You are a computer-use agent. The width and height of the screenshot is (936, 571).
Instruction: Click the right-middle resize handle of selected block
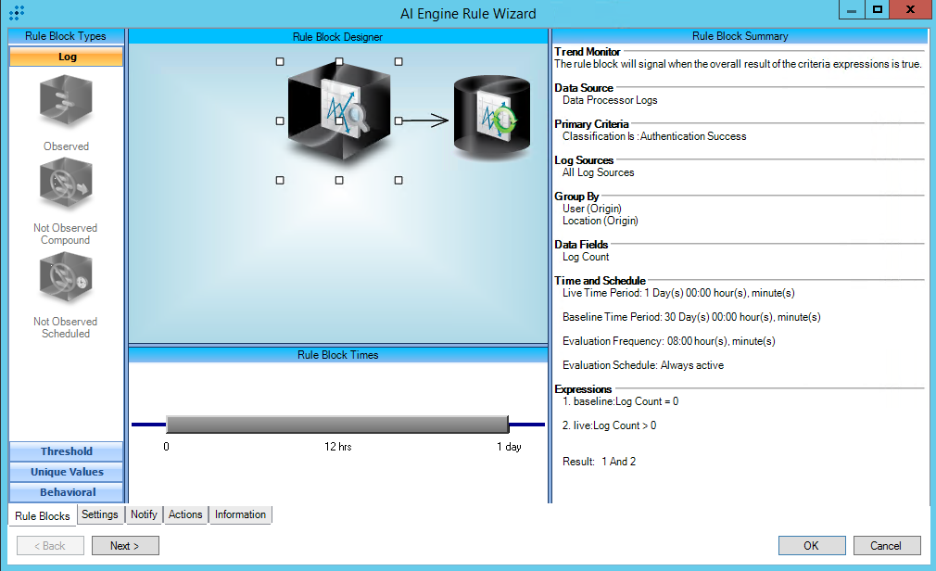point(398,121)
